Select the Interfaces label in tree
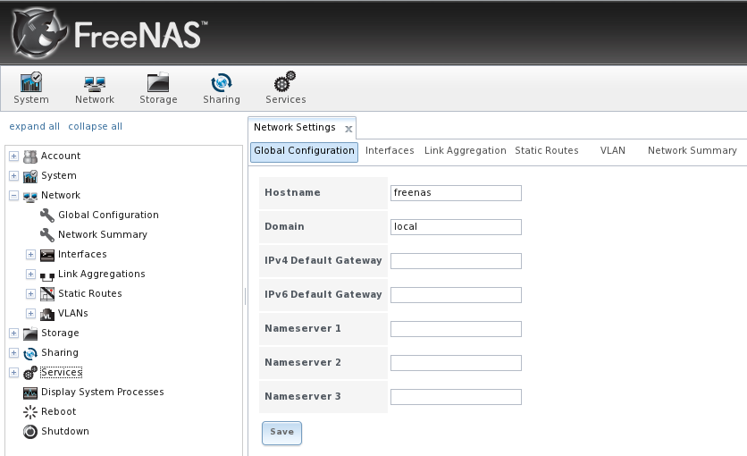This screenshot has width=747, height=456. pos(82,254)
